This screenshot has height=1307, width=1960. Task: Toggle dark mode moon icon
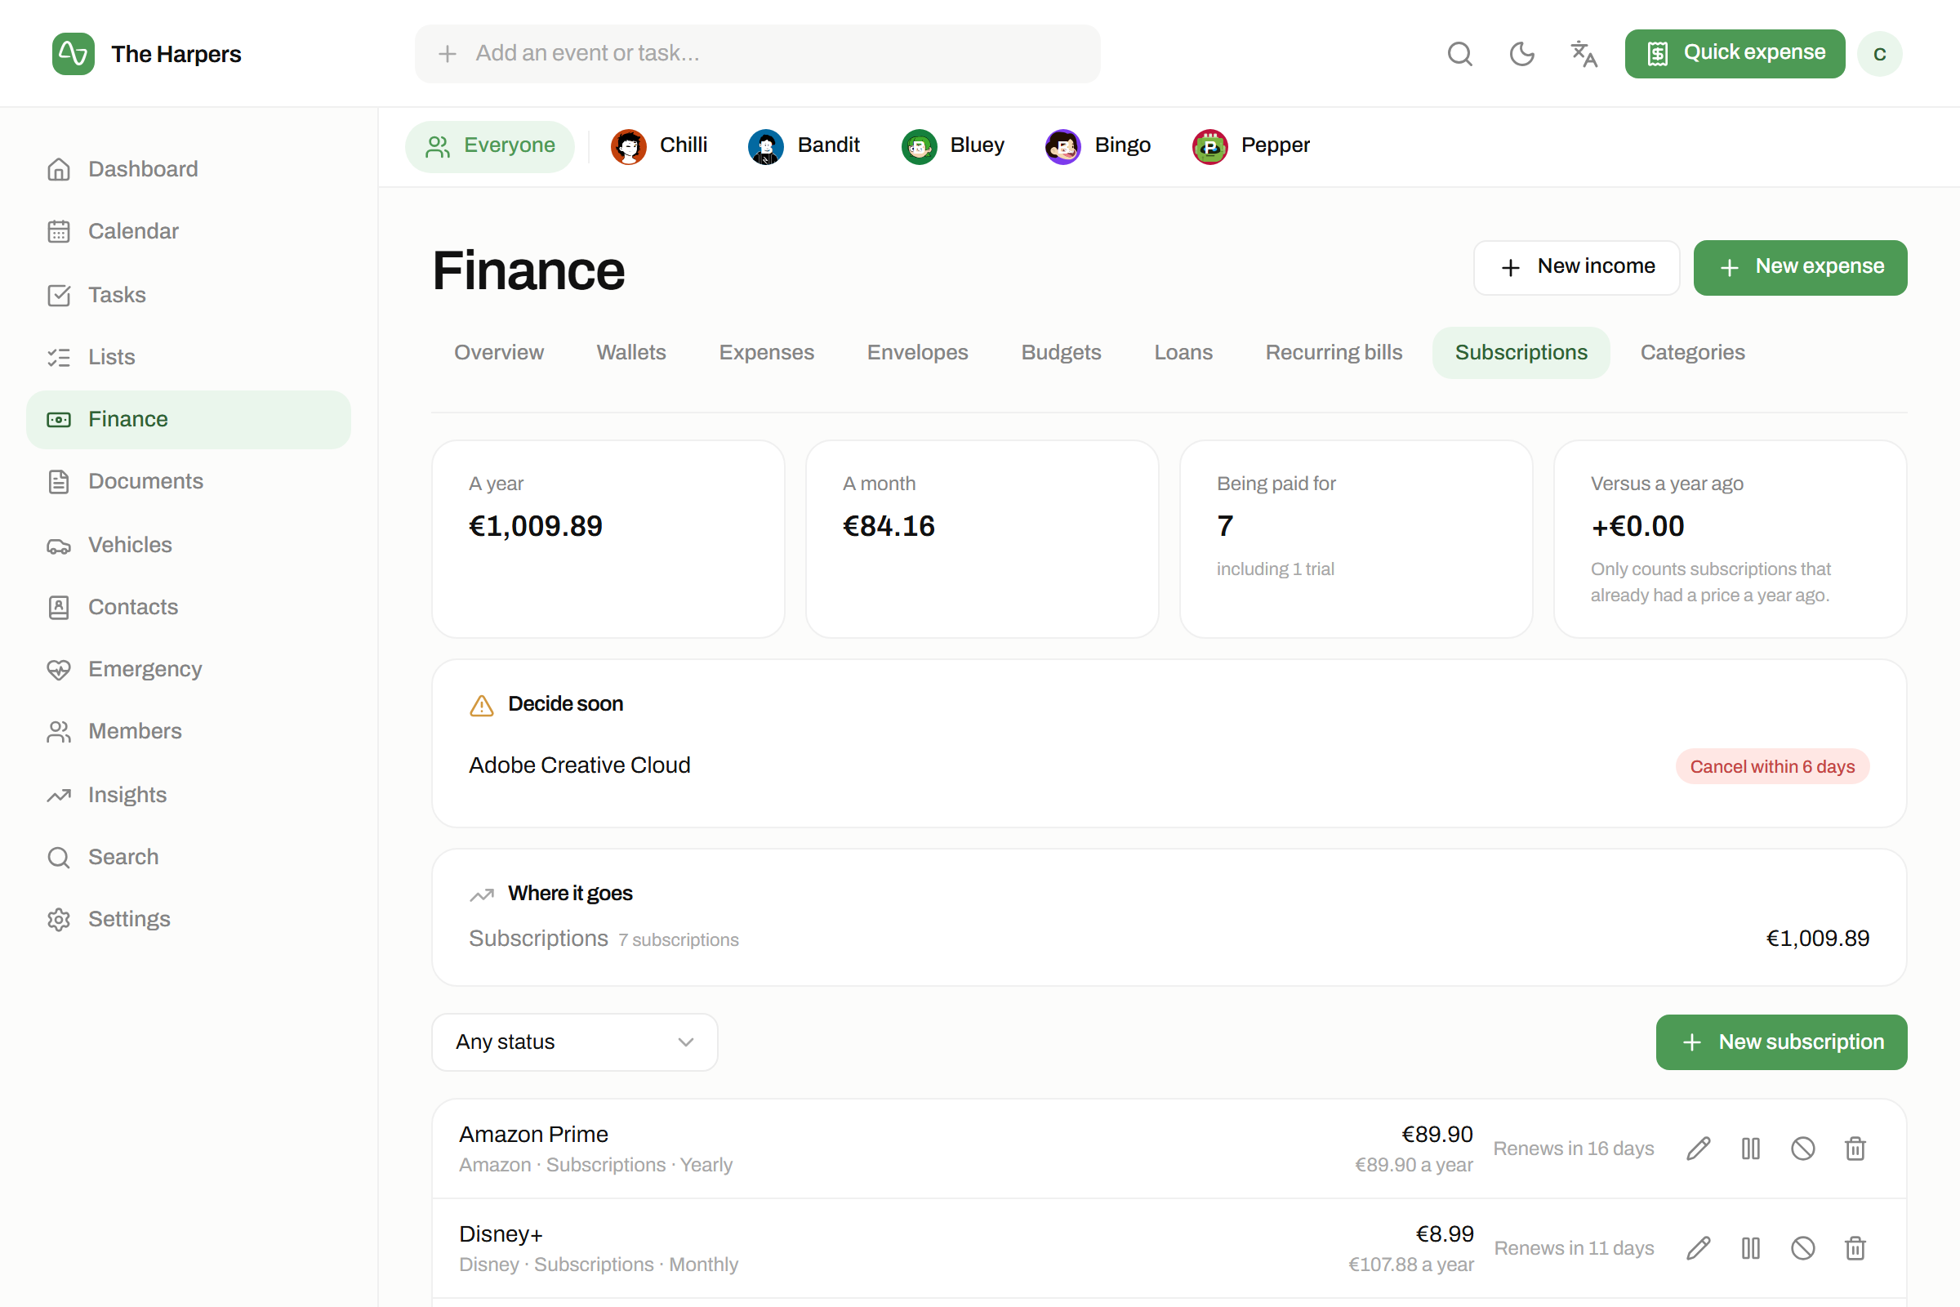coord(1521,54)
